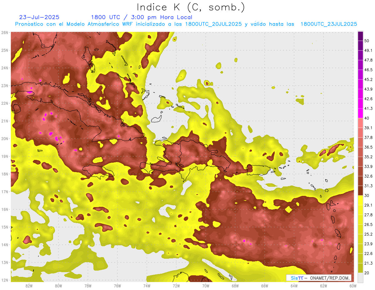This screenshot has width=375, height=290.
Task: Select the magenta swatch between 40 and 41.3
Action: [x=360, y=113]
